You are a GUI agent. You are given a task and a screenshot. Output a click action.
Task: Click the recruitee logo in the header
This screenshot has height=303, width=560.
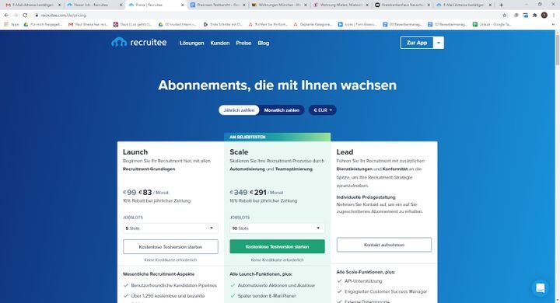pos(139,43)
